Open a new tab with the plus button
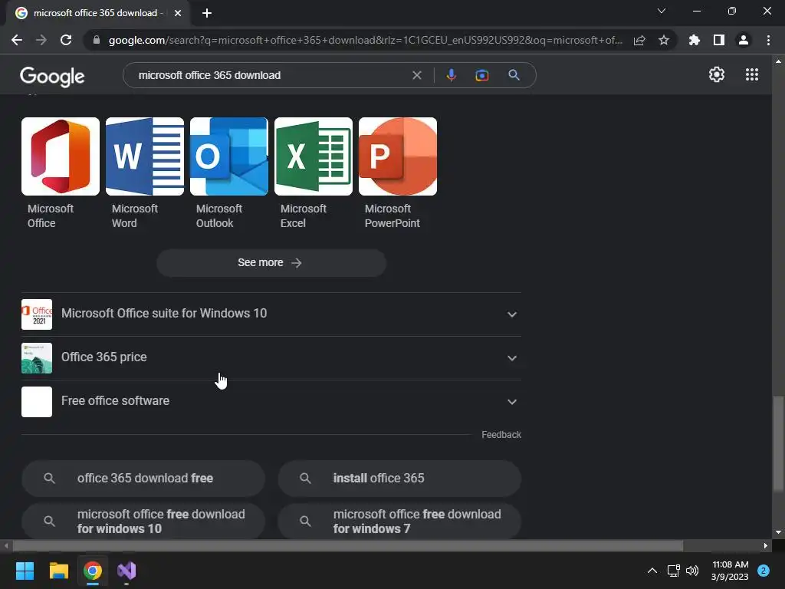Image resolution: width=785 pixels, height=589 pixels. click(x=207, y=13)
